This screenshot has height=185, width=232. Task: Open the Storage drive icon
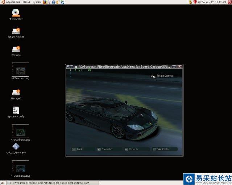point(16,49)
